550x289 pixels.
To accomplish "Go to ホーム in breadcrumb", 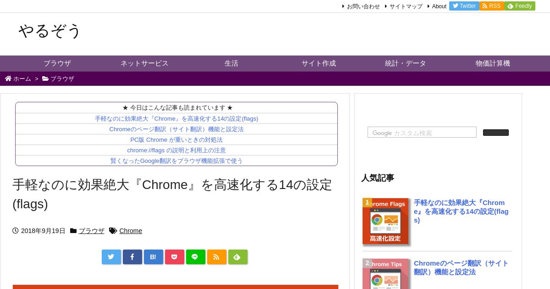I will click(x=22, y=78).
